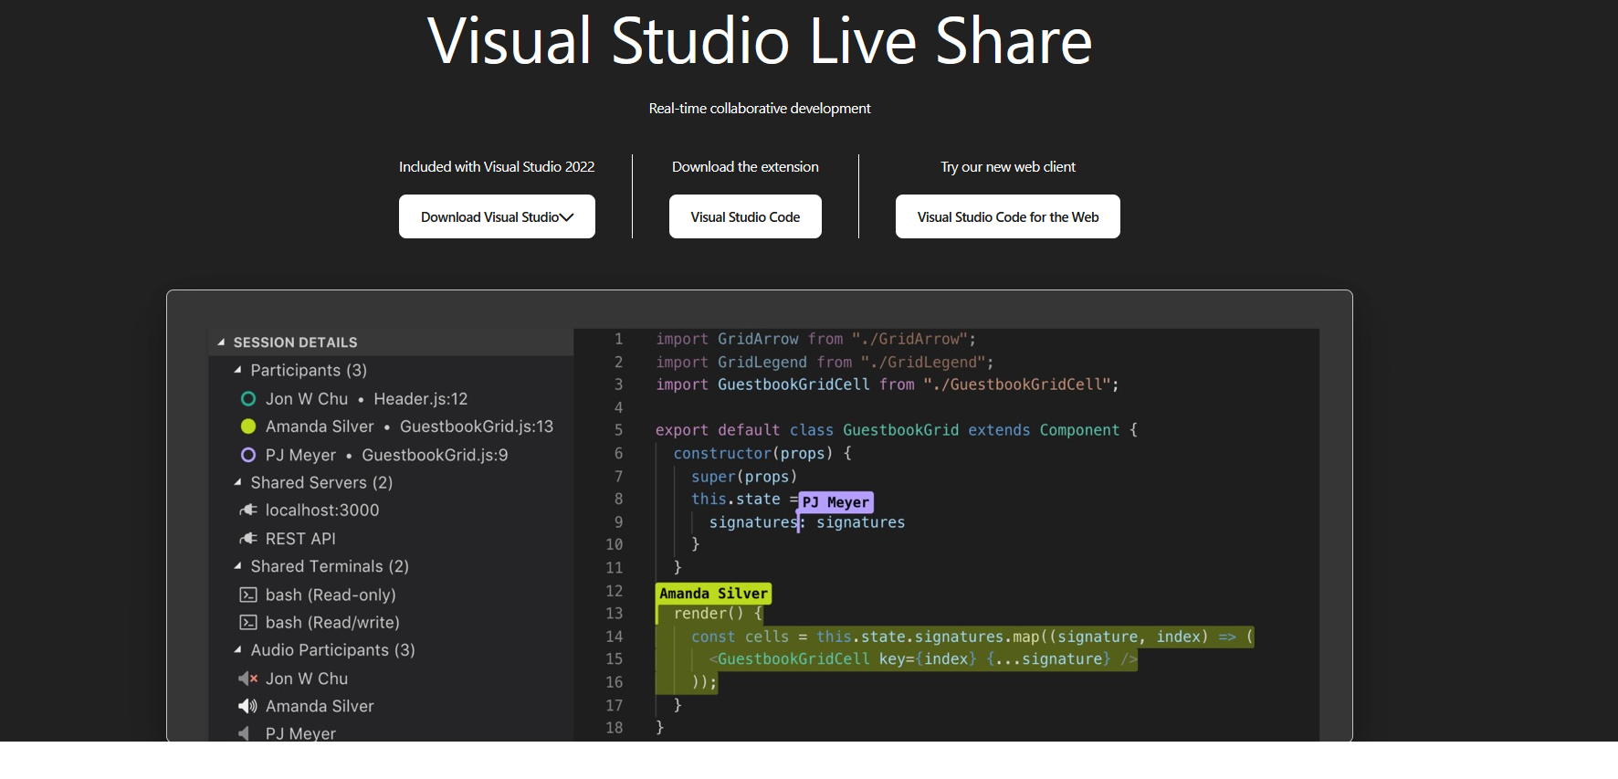
Task: Click the 'Download the extension' caption
Action: [745, 166]
